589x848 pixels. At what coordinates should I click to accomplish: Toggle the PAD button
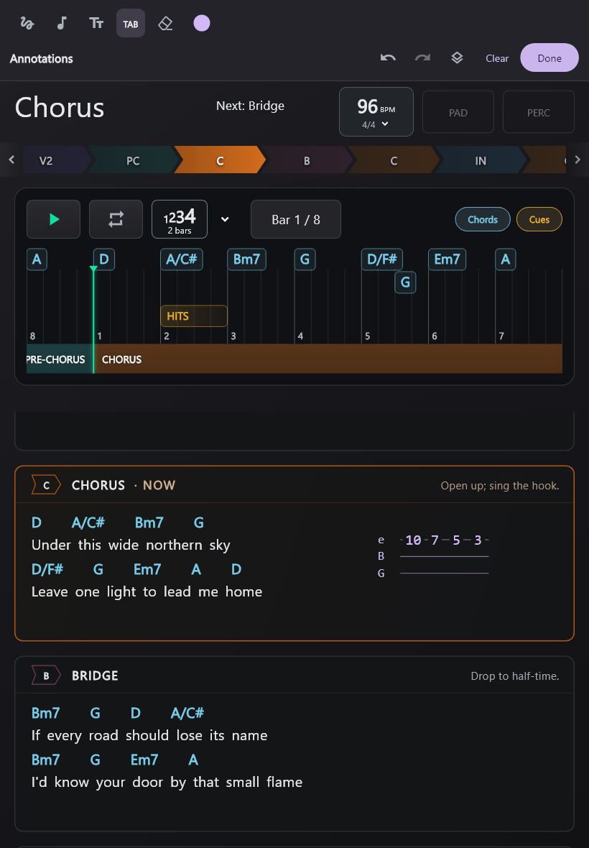[458, 113]
